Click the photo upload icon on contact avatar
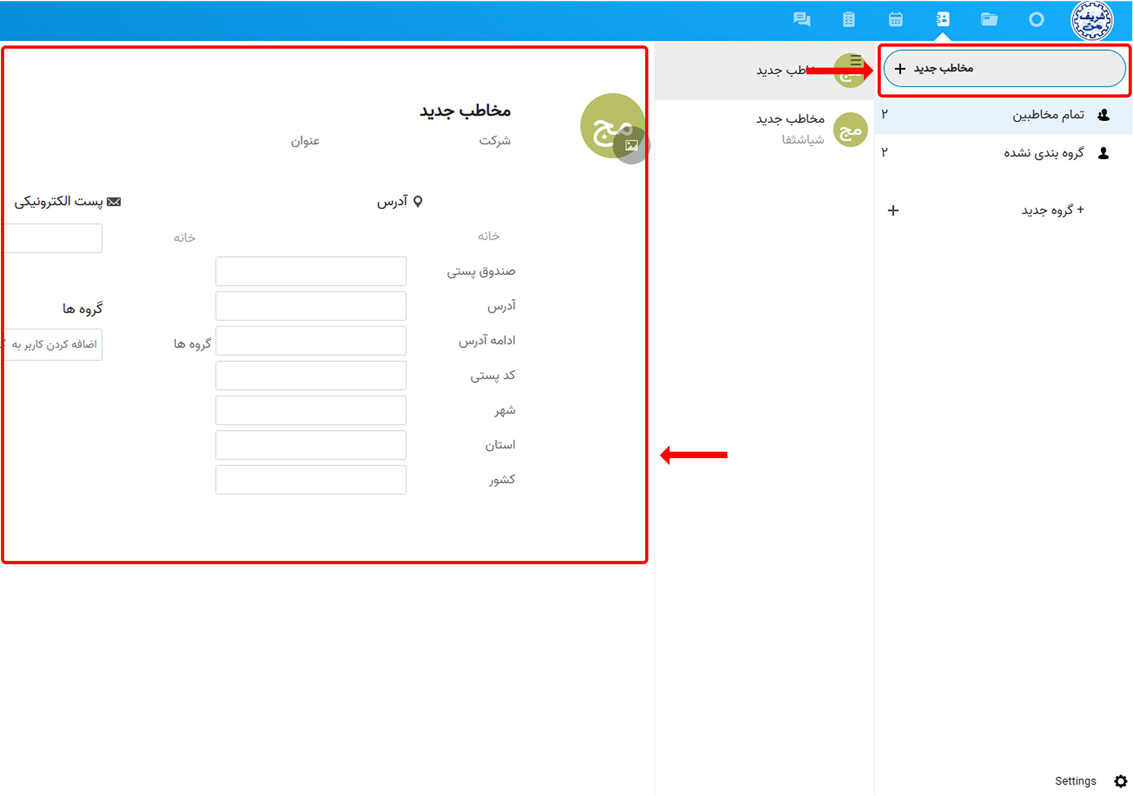The height and width of the screenshot is (796, 1133). 633,145
